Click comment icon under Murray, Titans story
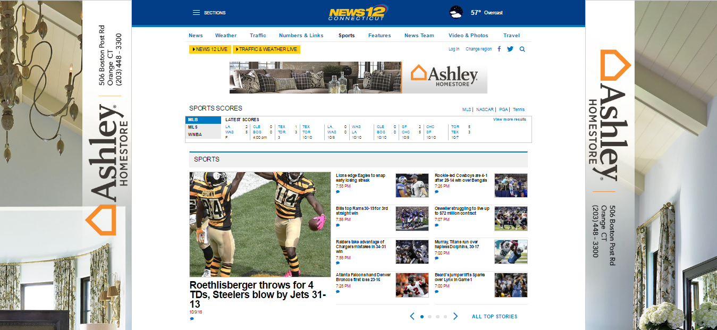Image resolution: width=717 pixels, height=330 pixels. pos(436,258)
